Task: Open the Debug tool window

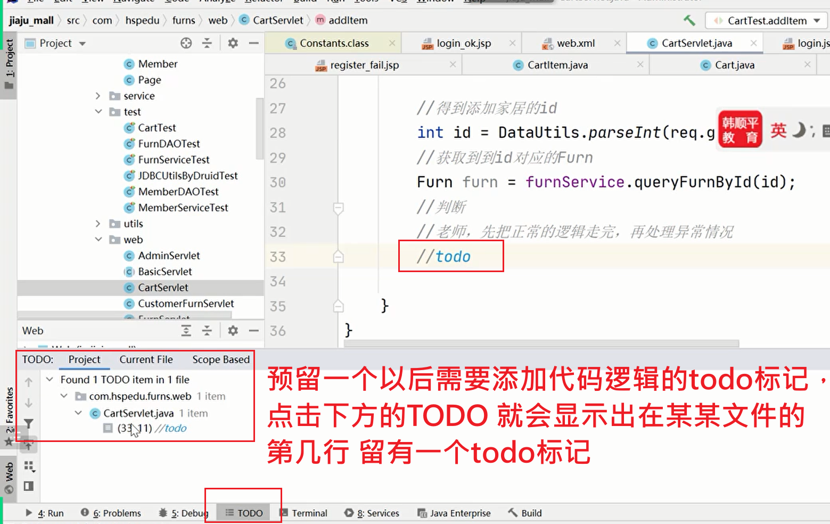Action: tap(183, 513)
